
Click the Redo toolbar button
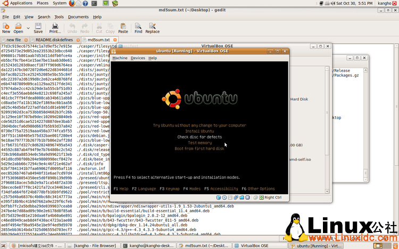(85, 28)
